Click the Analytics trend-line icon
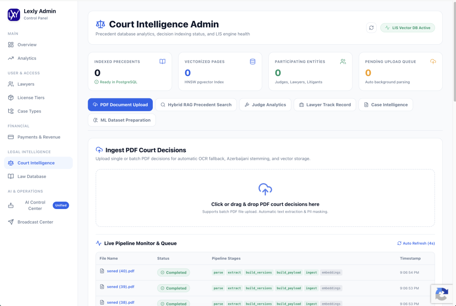Viewport: 456px width, 306px height. point(11,58)
